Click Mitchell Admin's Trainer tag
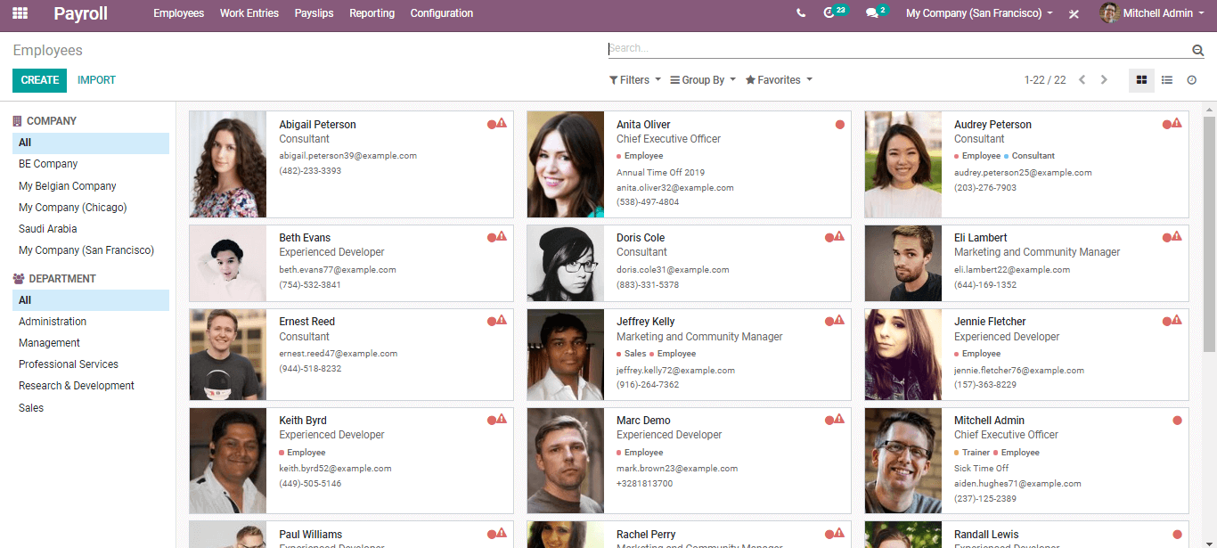Viewport: 1217px width, 548px height. click(972, 453)
